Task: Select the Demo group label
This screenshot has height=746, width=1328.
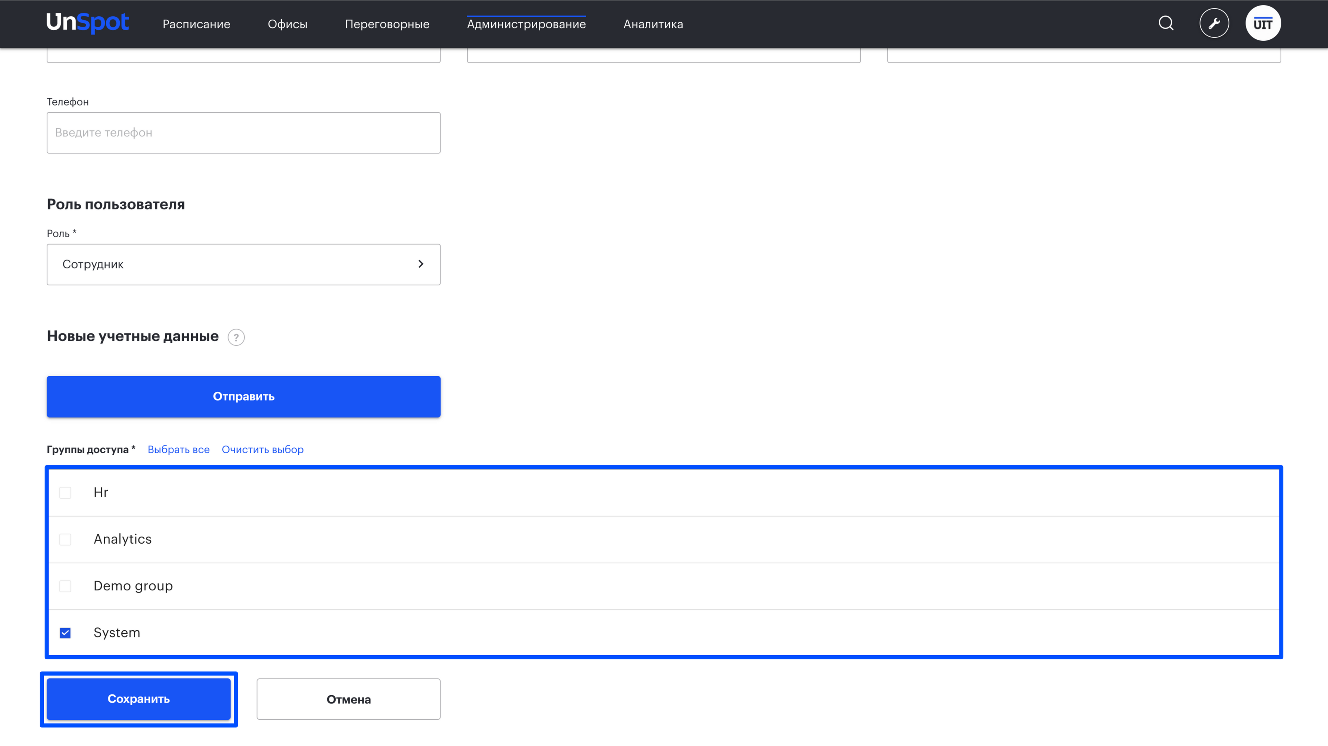Action: tap(133, 586)
